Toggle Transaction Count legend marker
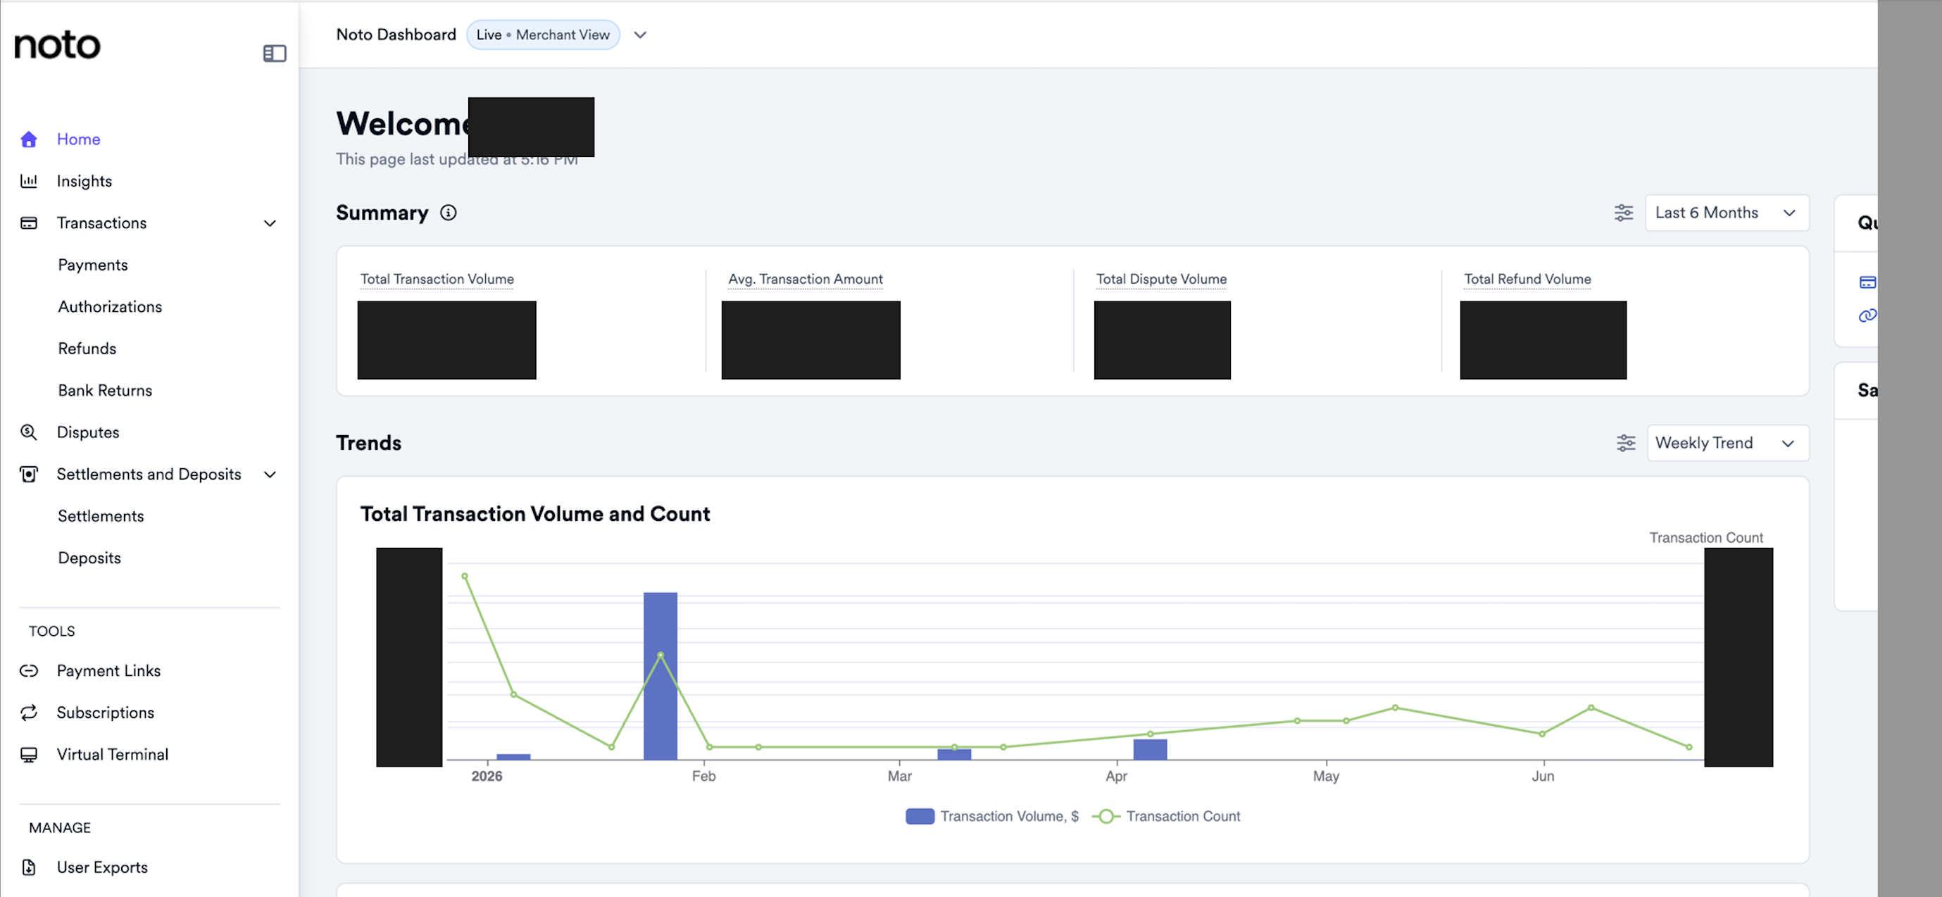Screen dimensions: 1942x897 pyautogui.click(x=1106, y=816)
